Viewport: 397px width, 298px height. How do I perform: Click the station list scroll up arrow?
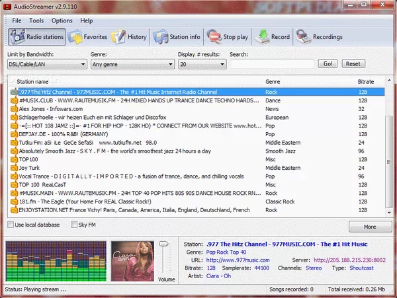pos(389,81)
